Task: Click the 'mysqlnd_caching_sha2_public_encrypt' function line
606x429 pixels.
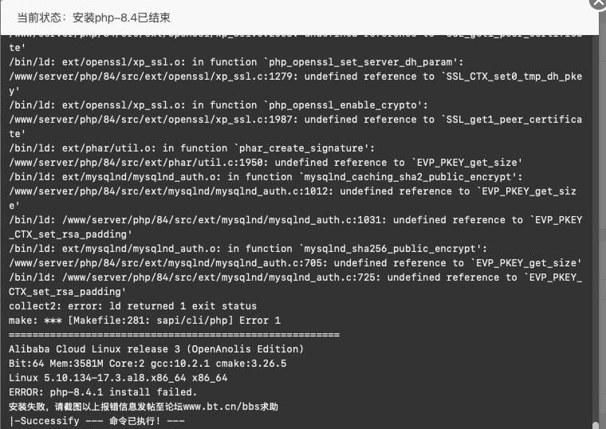Action: (x=266, y=177)
